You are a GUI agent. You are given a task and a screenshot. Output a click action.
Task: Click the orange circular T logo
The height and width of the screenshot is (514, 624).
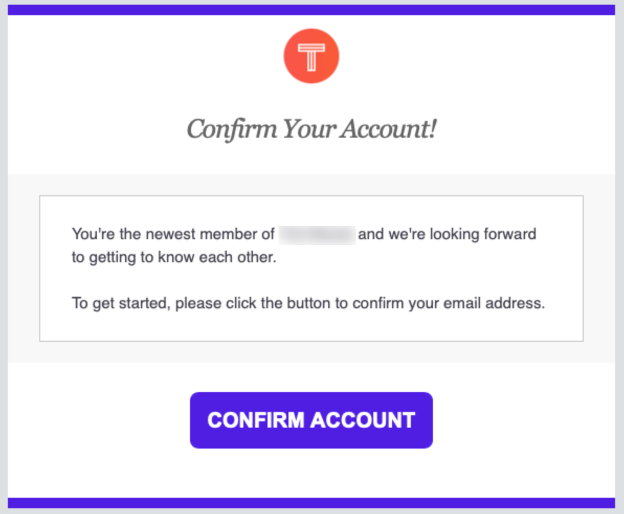click(x=311, y=56)
